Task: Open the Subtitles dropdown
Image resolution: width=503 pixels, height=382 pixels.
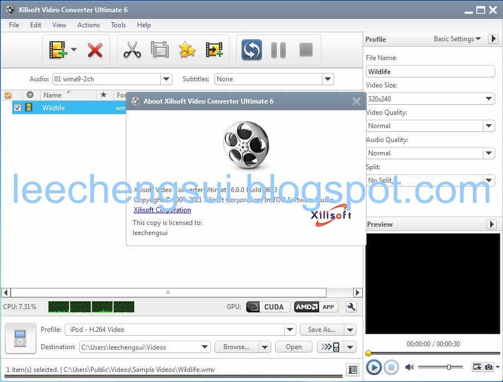Action: pos(328,79)
